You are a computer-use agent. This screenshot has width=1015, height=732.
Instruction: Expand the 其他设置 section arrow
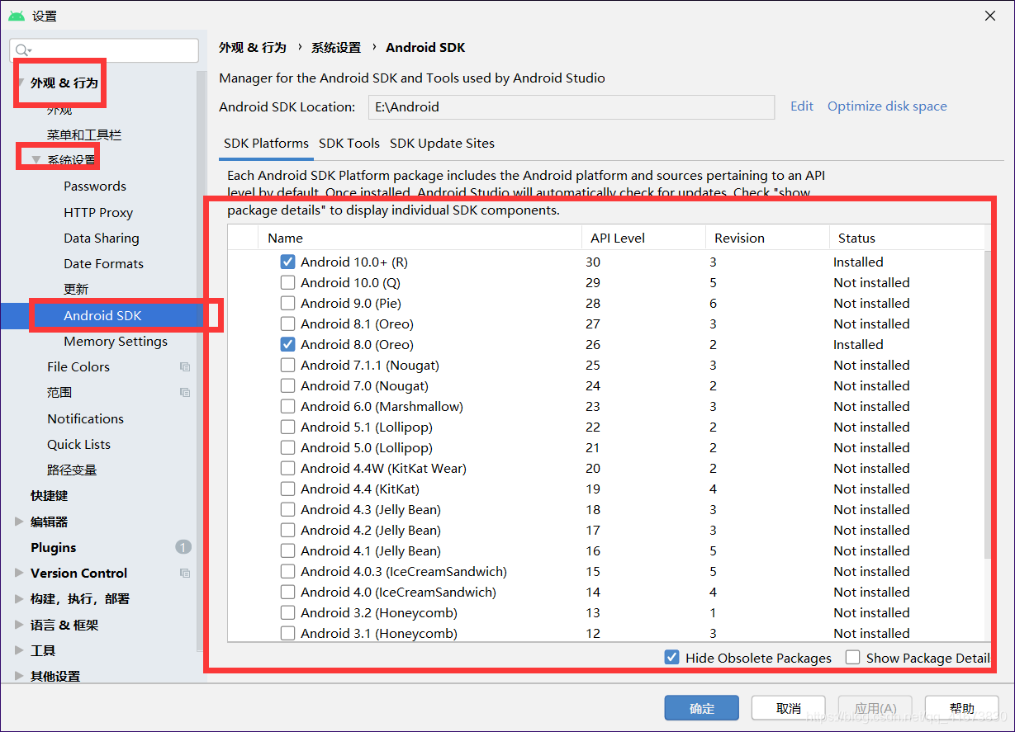coord(19,676)
